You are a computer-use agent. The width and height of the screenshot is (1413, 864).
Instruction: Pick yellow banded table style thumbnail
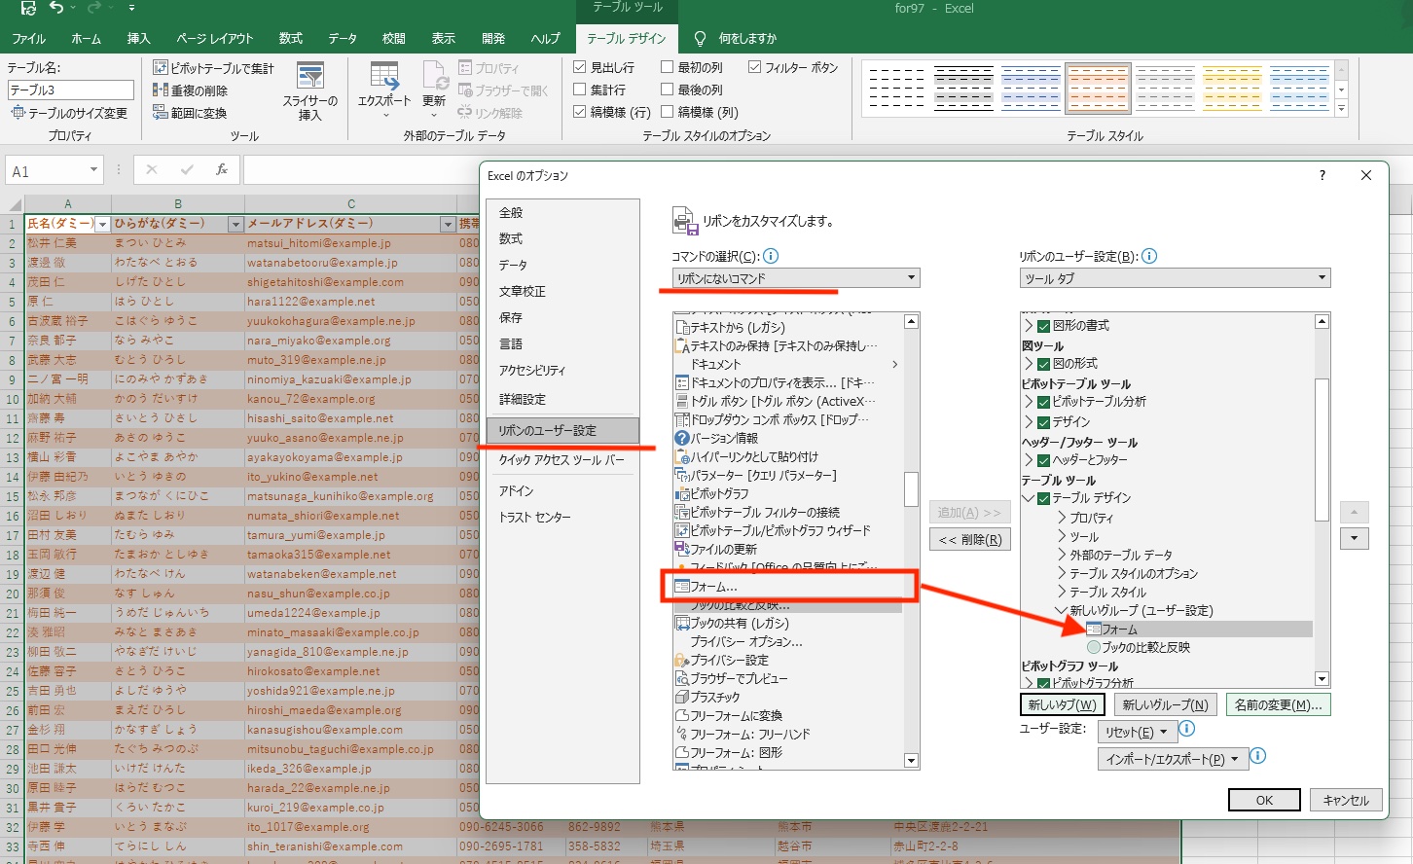[x=1232, y=88]
